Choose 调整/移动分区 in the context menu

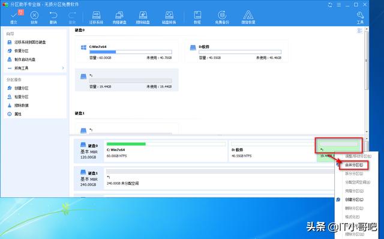[x=358, y=156]
